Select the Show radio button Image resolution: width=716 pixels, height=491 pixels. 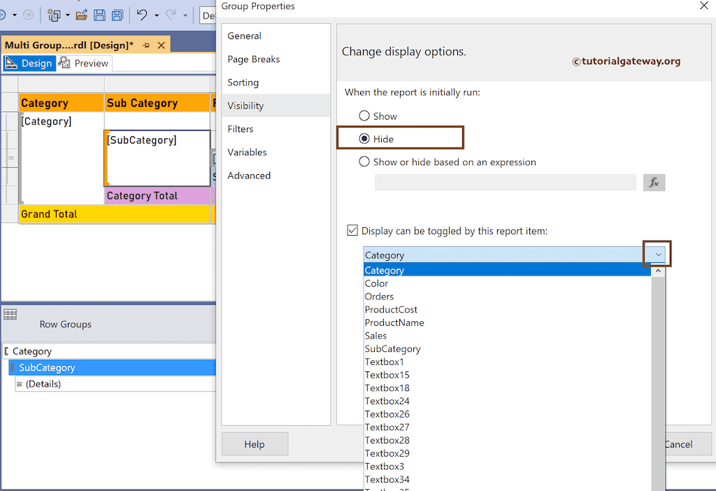(x=364, y=116)
